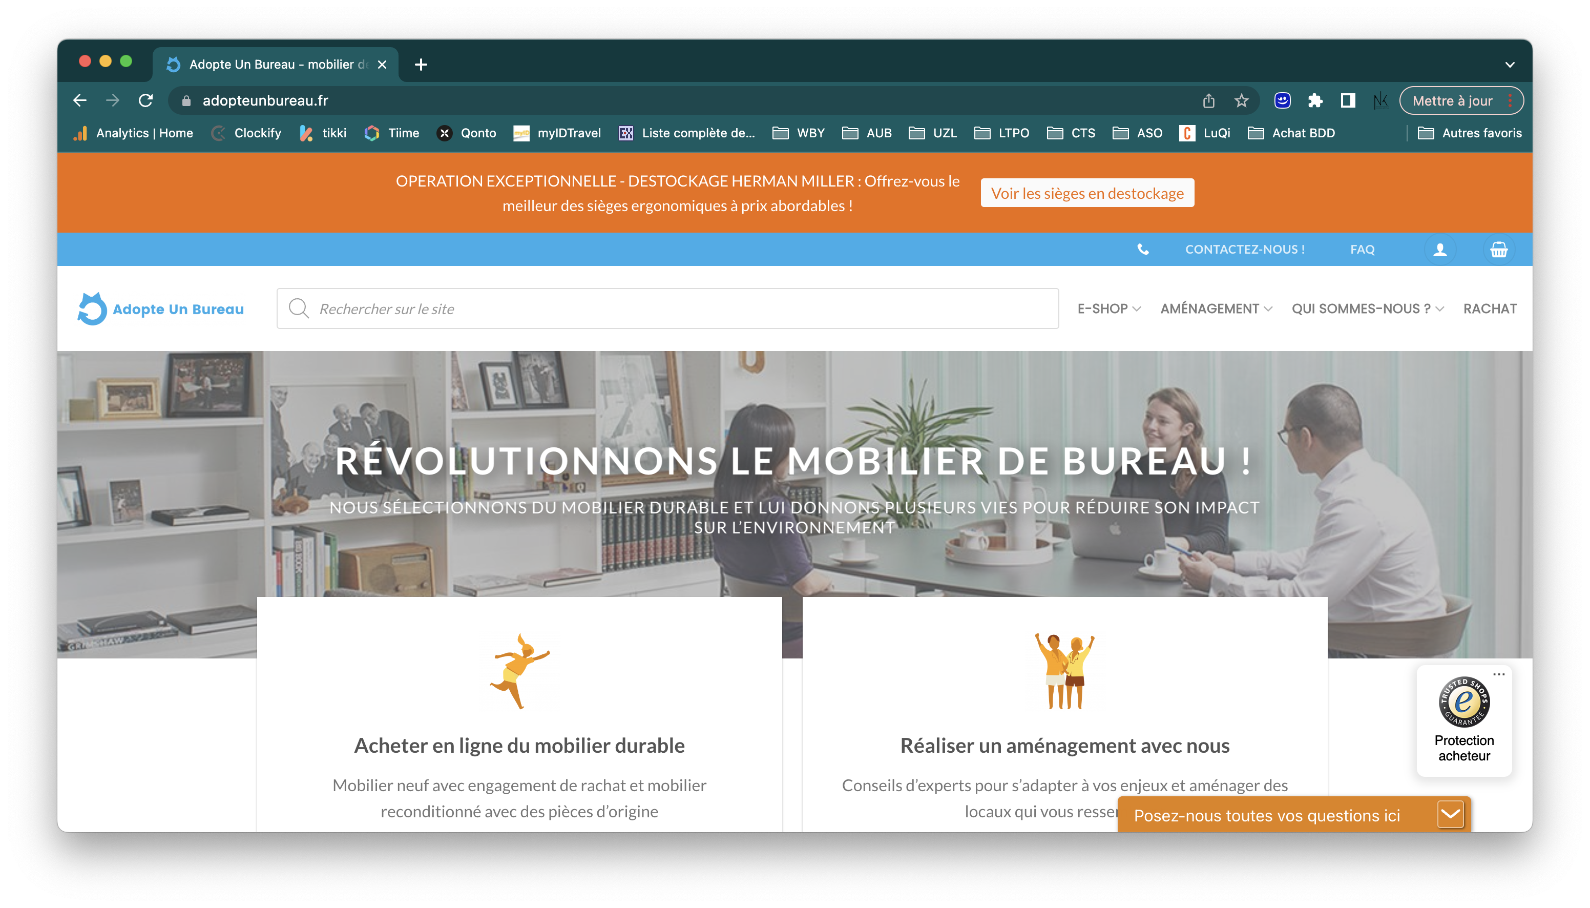Open the LTPO bookmarks folder
1590x908 pixels.
pos(1001,133)
